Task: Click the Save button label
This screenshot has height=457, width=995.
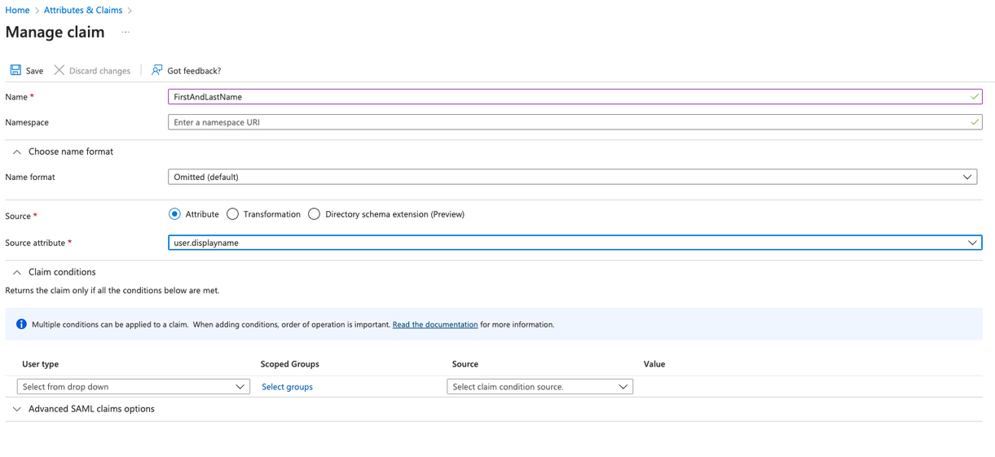Action: [x=34, y=71]
